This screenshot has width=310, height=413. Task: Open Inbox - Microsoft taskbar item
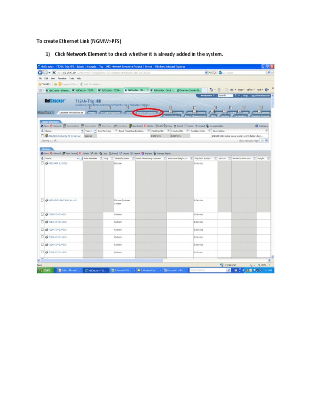click(69, 270)
